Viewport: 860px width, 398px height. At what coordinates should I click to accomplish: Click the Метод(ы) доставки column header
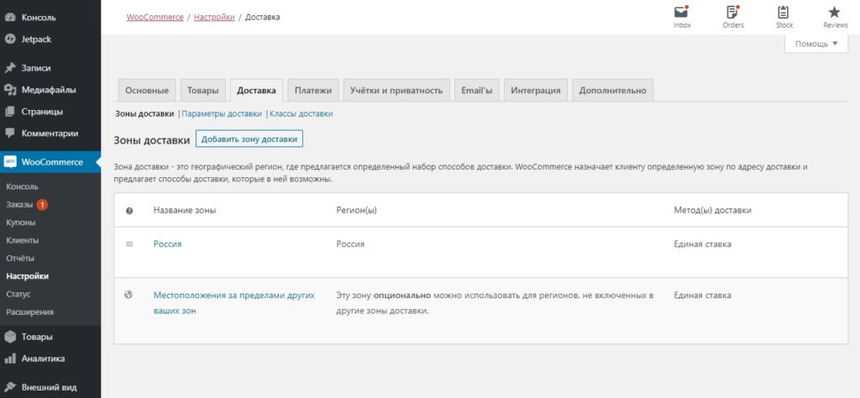pos(712,211)
